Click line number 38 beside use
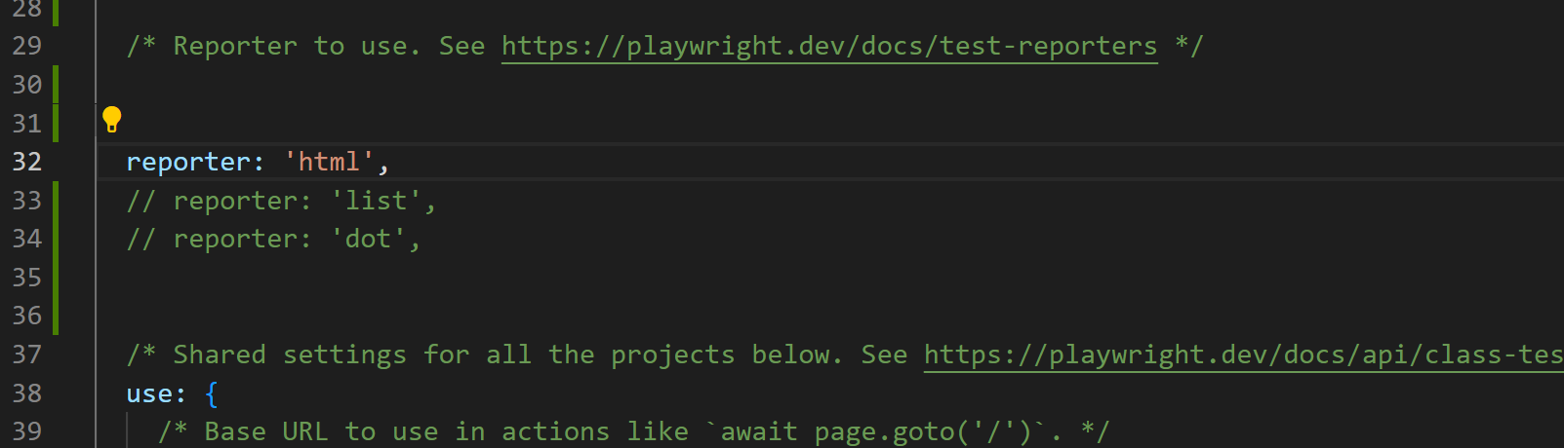This screenshot has width=1564, height=448. [x=27, y=393]
